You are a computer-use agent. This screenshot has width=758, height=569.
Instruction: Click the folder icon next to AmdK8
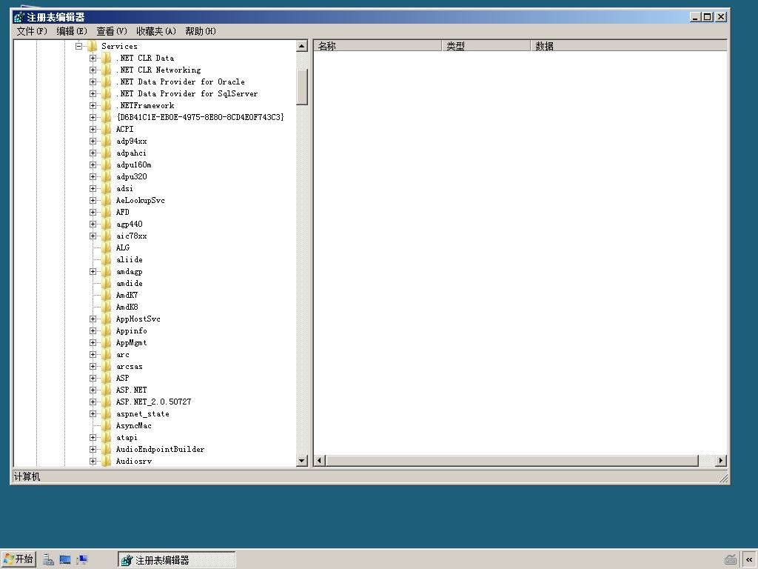pyautogui.click(x=107, y=307)
